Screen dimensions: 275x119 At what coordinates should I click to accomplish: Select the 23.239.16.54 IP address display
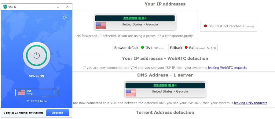coord(135,18)
